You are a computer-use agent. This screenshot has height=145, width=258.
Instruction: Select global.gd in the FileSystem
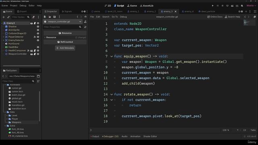click(16, 98)
